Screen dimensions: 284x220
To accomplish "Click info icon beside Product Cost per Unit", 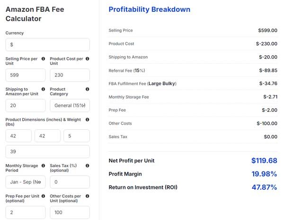I will (x=87, y=59).
